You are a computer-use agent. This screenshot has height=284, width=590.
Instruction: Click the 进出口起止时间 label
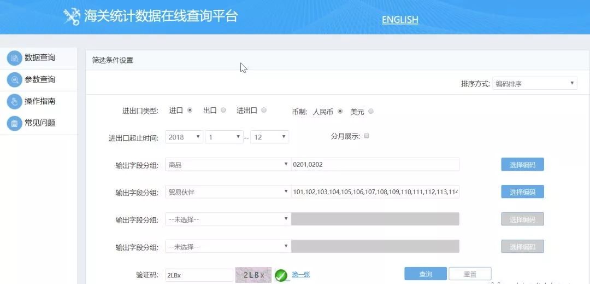coord(134,138)
